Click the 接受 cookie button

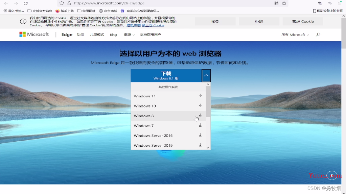coord(215,21)
